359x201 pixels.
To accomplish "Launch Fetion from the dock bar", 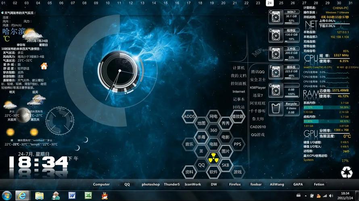I will coord(319,185).
